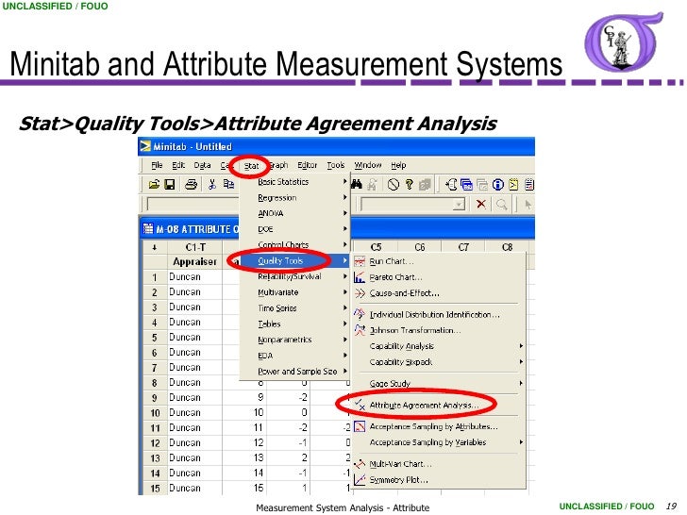Expand the Multivariate submenu
Image resolution: width=687 pixels, height=515 pixels.
click(x=295, y=292)
